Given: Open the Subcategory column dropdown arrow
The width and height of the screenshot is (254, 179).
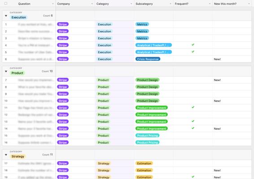Looking at the screenshot, I should [171, 4].
